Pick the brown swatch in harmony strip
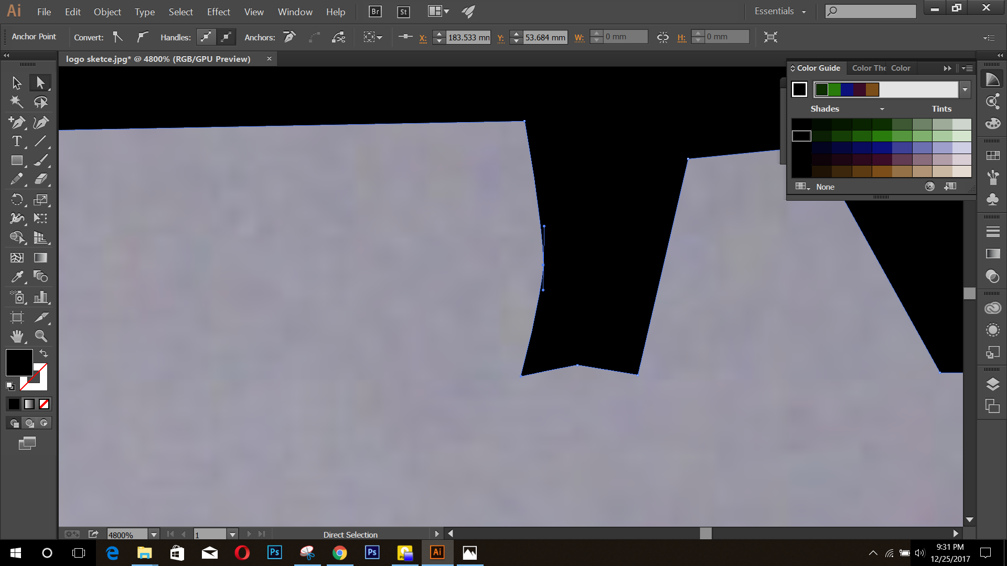 tap(872, 90)
